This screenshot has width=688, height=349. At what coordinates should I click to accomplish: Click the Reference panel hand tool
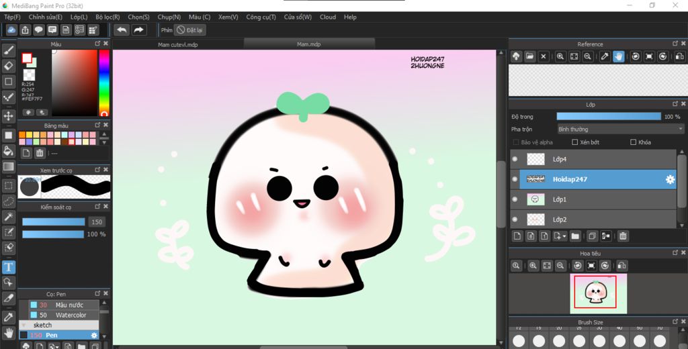pos(619,56)
